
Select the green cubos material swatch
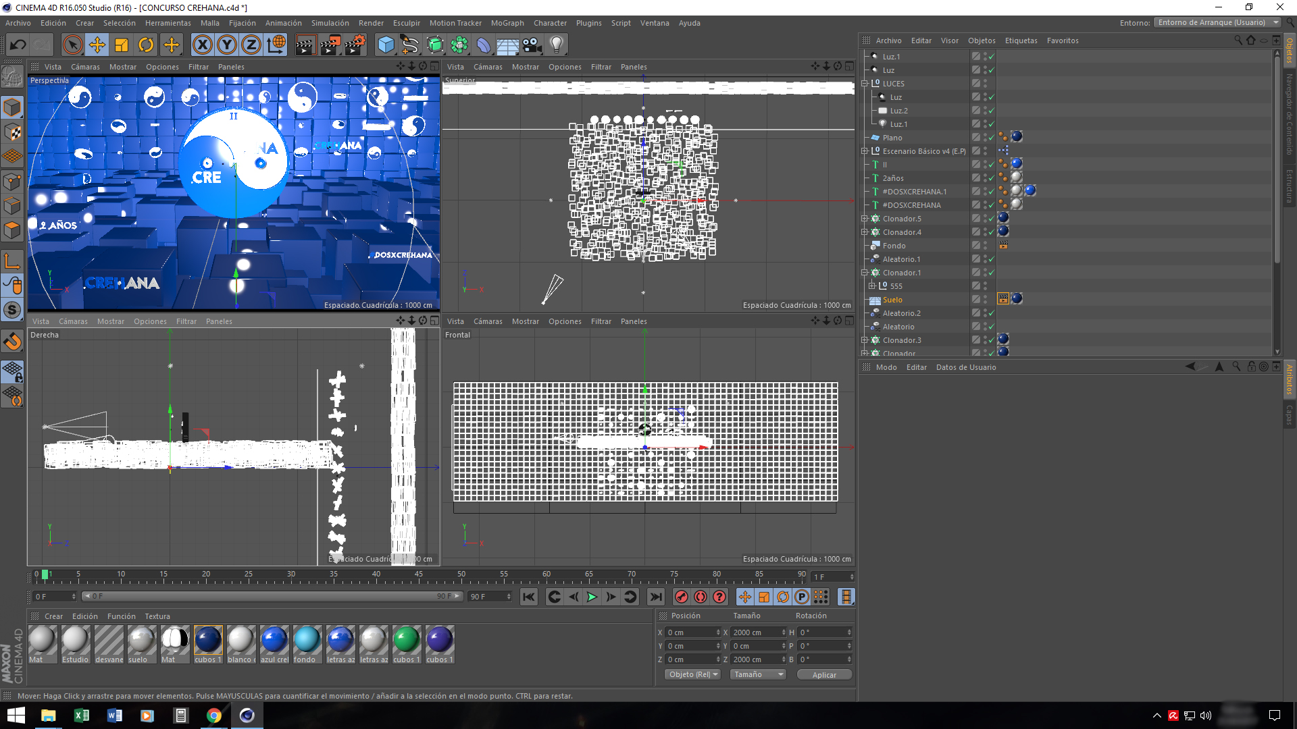[x=406, y=644]
